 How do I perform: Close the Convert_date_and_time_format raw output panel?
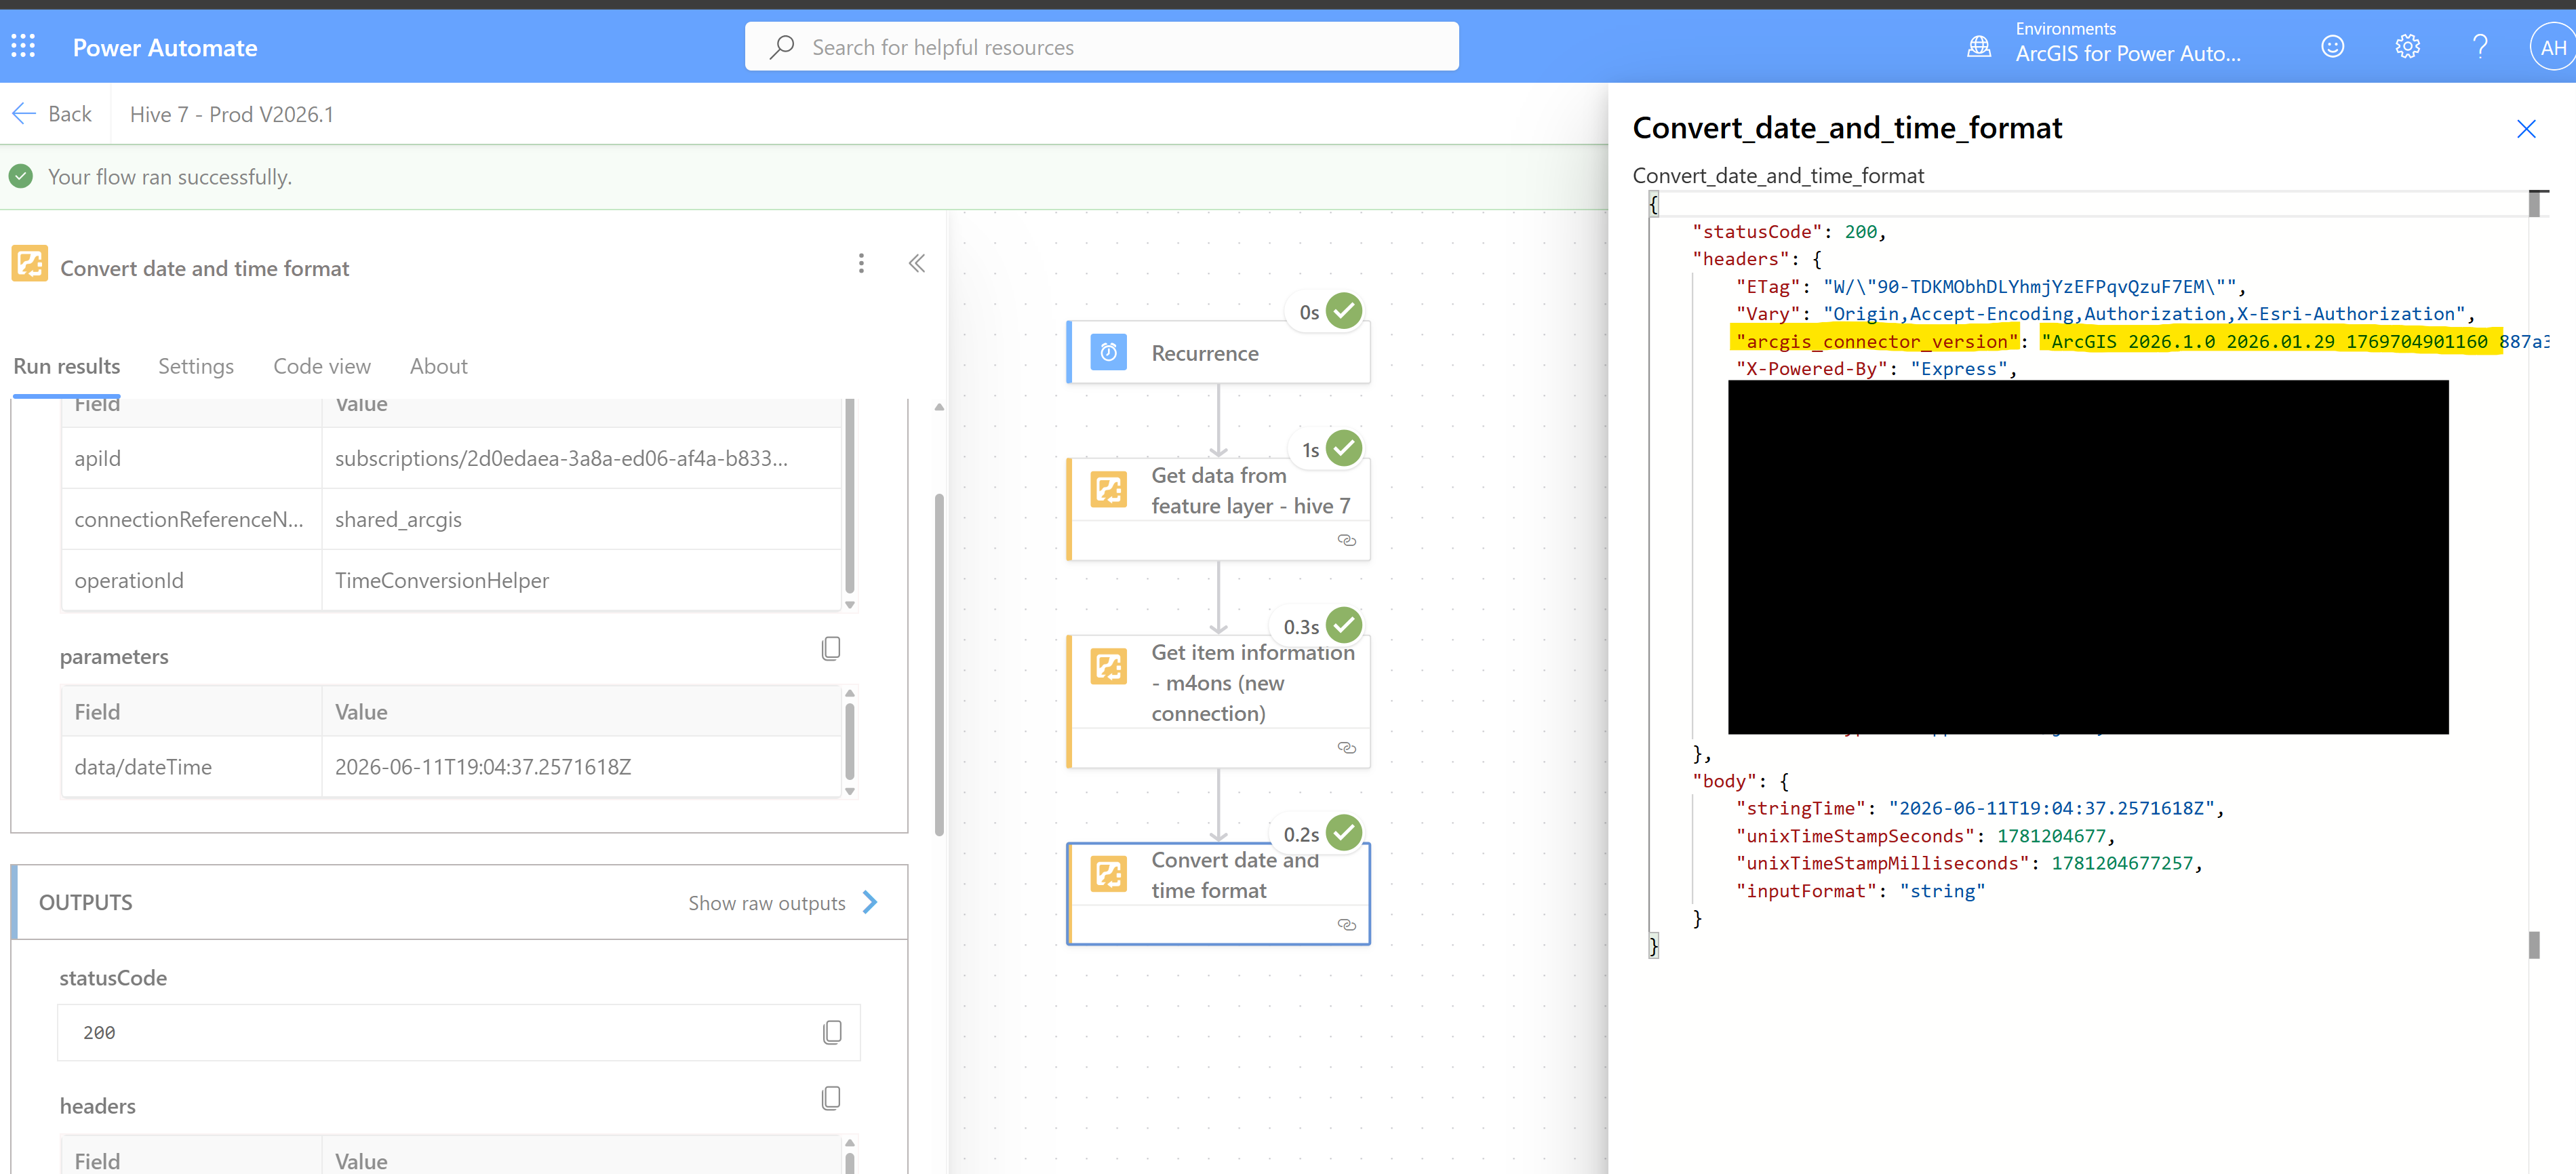click(2526, 129)
